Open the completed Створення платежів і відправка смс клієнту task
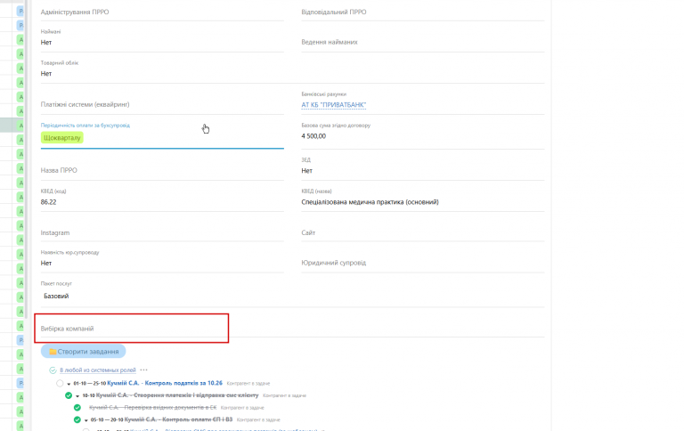Screen dimensions: 684x431 pos(177,395)
